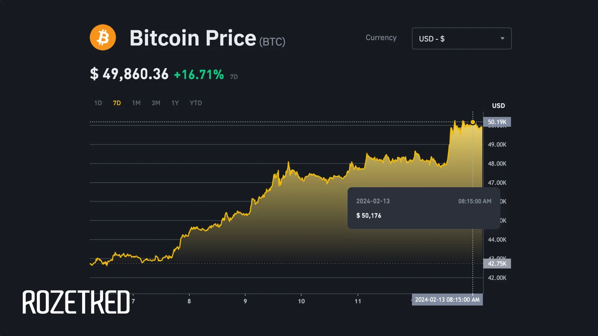Select the orange data point marker on chart

[x=473, y=122]
